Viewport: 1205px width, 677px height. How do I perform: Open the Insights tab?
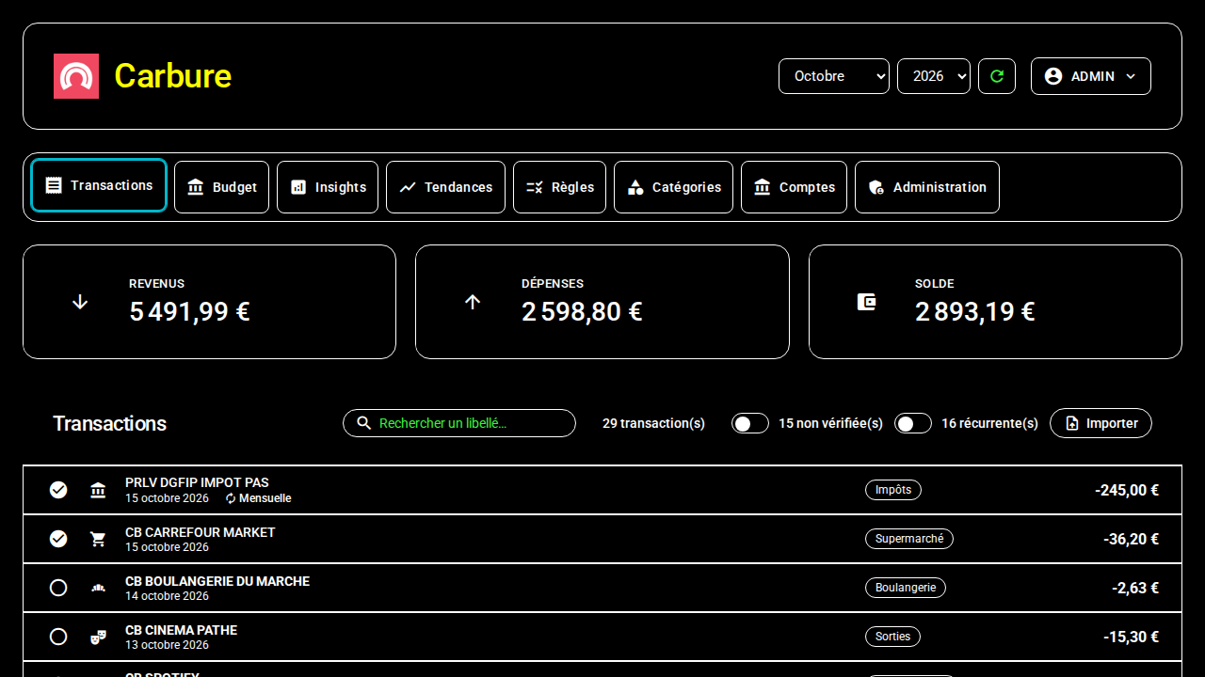click(x=328, y=187)
